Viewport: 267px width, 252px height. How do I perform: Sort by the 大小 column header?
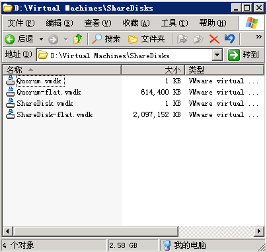click(x=153, y=70)
